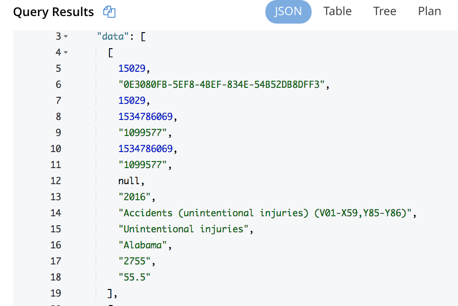This screenshot has height=306, width=458.
Task: Click the null value on line 12
Action: pyautogui.click(x=127, y=180)
